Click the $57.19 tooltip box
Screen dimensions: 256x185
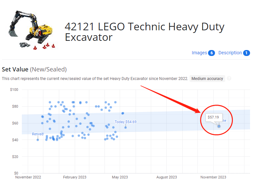click(x=214, y=117)
